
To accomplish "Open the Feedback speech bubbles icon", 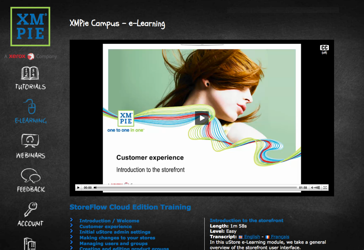I will (31, 176).
